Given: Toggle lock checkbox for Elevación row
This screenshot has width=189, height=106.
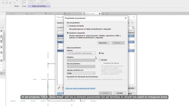Looking at the screenshot, I should (128, 39).
